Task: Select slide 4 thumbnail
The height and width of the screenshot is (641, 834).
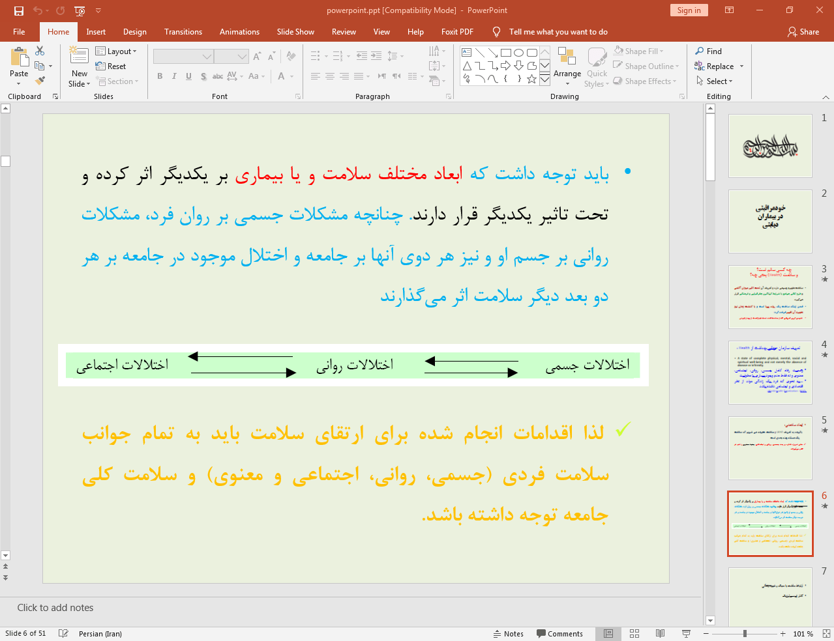Action: point(770,373)
